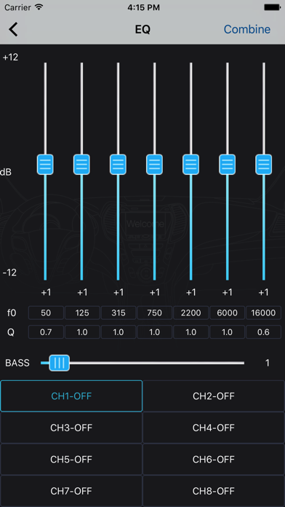Screen dimensions: 285x507
Task: Edit the Q field under 315
Action: 119,332
